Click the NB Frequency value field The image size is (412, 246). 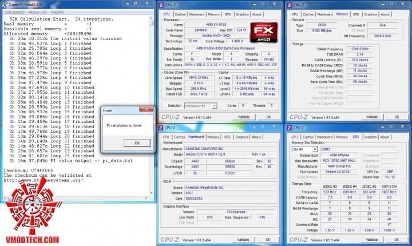(383, 36)
